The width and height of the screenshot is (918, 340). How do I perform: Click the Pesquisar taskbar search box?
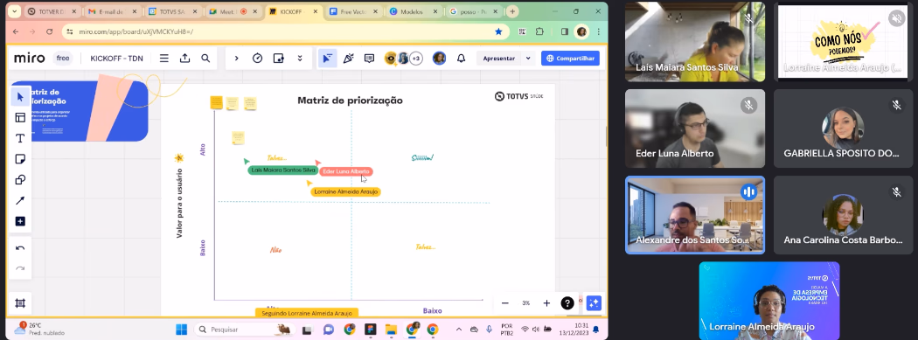coord(244,330)
